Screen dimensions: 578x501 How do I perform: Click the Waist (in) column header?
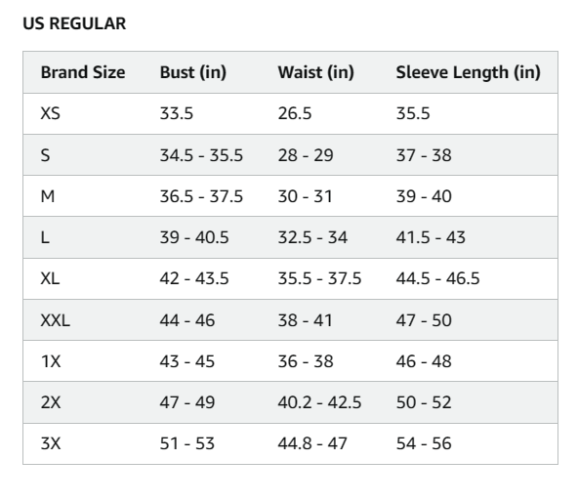[x=316, y=72]
